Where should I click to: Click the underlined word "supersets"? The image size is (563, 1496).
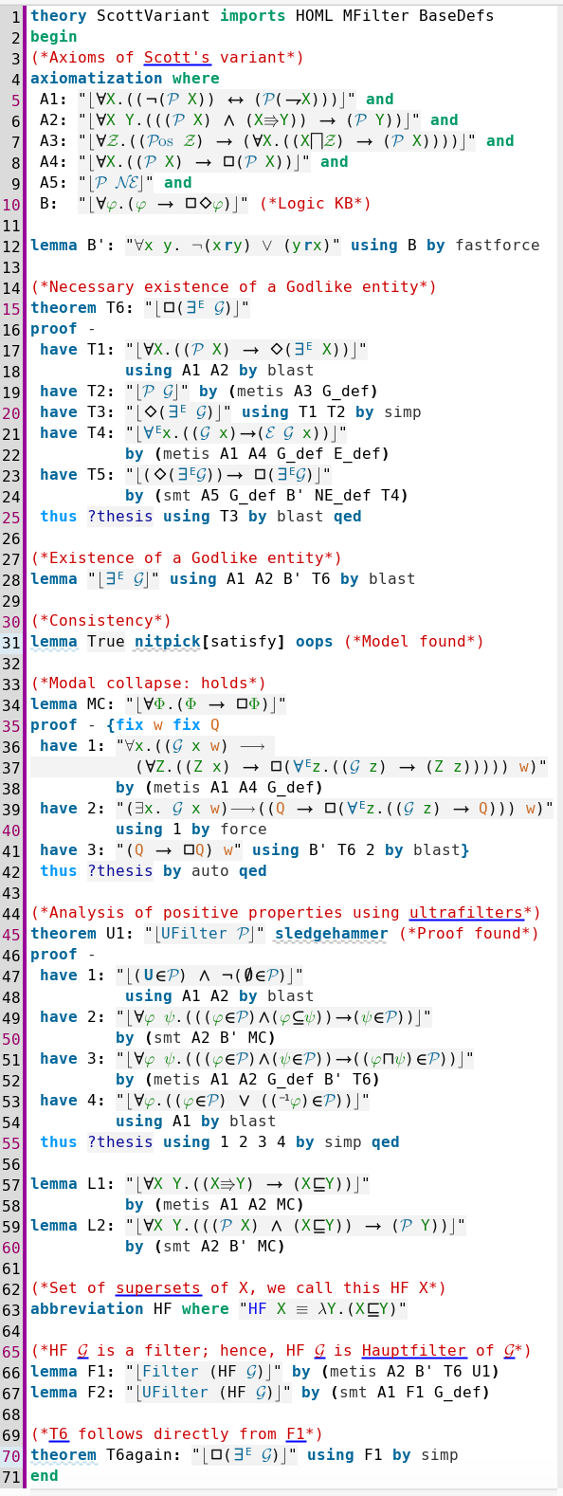pos(158,1288)
